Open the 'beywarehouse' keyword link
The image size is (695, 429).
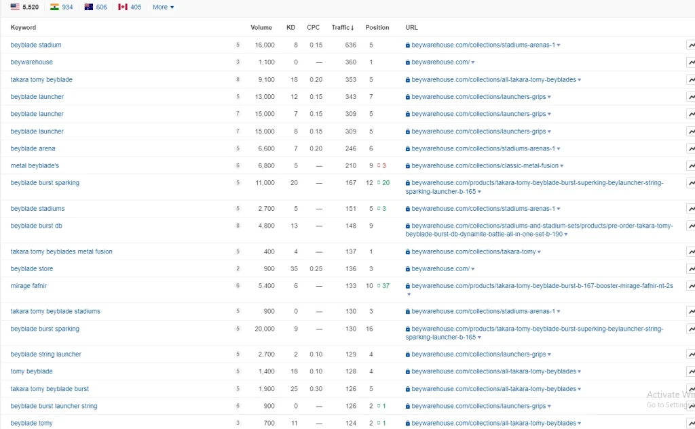(31, 62)
